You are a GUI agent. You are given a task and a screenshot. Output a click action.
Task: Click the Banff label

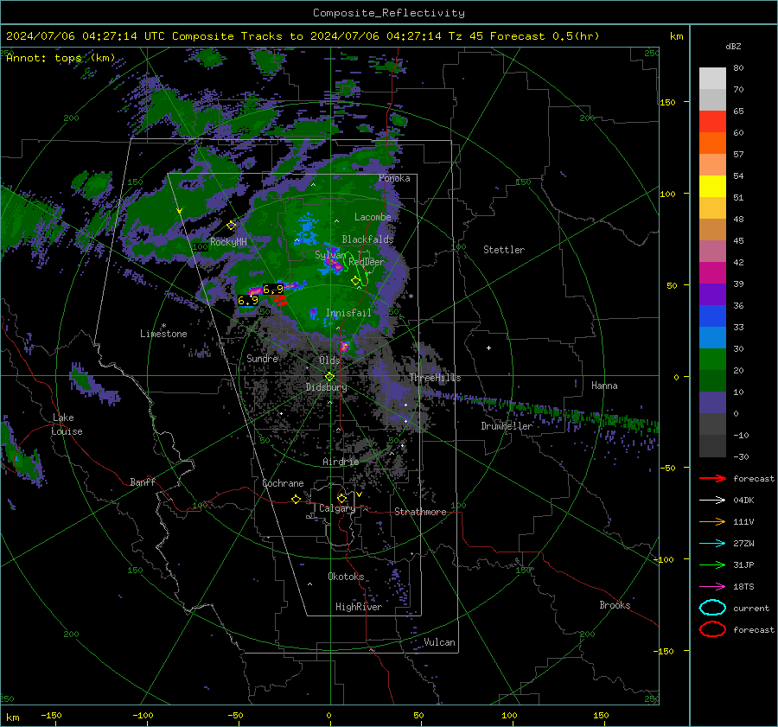(x=143, y=482)
